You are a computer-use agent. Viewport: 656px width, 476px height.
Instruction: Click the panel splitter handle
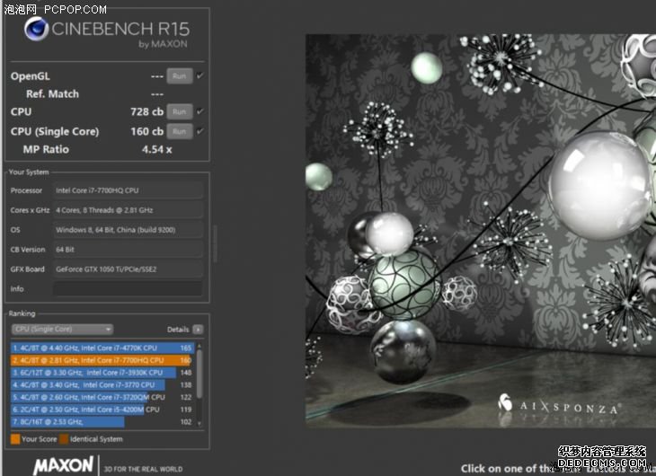(215, 244)
